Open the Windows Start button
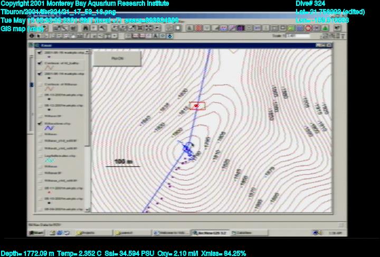Viewport: 380px width, 257px height. pyautogui.click(x=36, y=233)
